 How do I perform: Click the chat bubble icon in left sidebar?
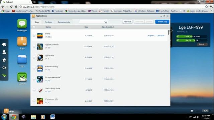tap(4, 44)
